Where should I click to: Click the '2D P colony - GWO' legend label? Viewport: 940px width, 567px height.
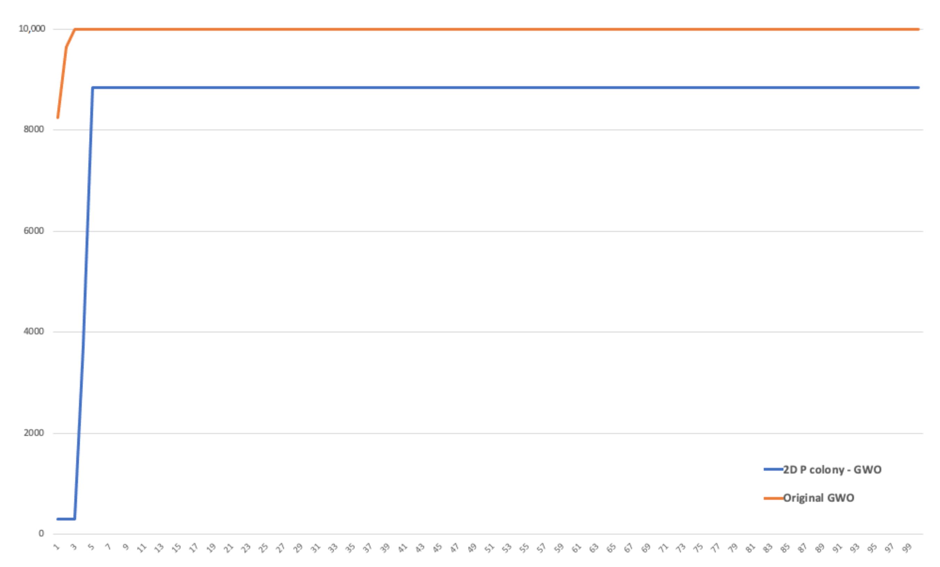click(x=832, y=469)
